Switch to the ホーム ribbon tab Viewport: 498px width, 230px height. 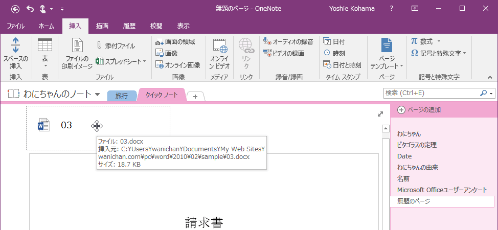(x=46, y=26)
